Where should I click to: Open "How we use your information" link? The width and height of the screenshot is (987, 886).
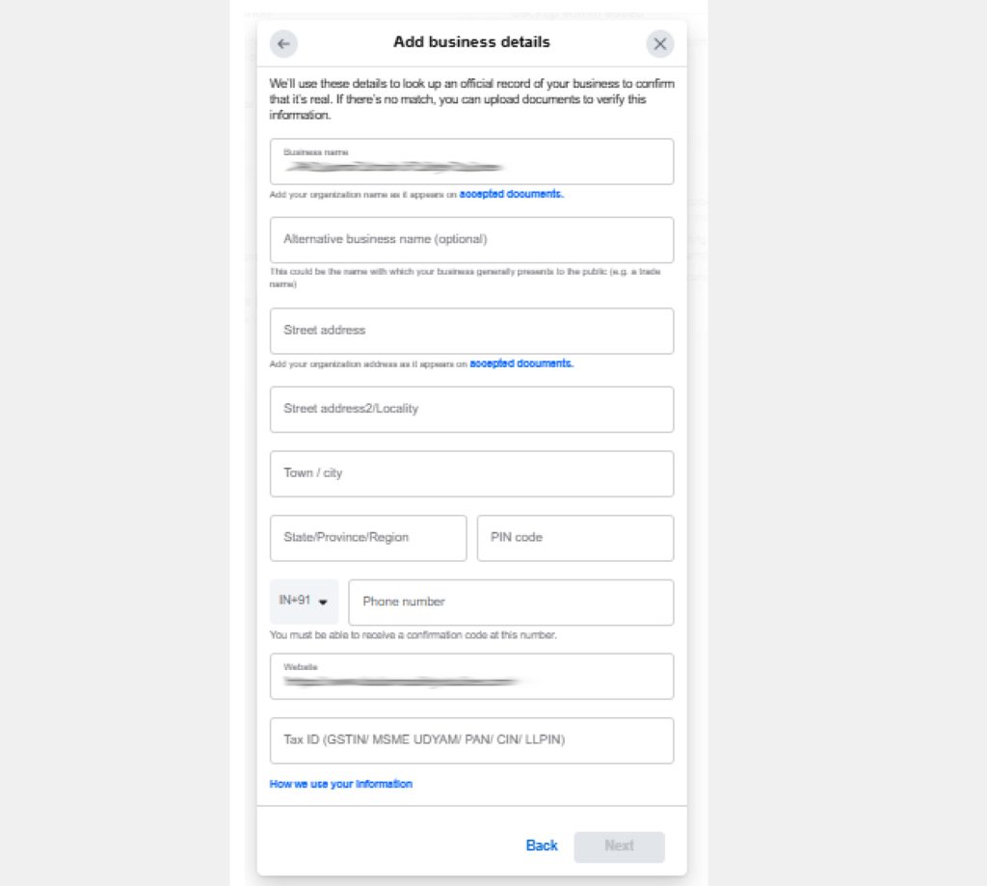341,784
